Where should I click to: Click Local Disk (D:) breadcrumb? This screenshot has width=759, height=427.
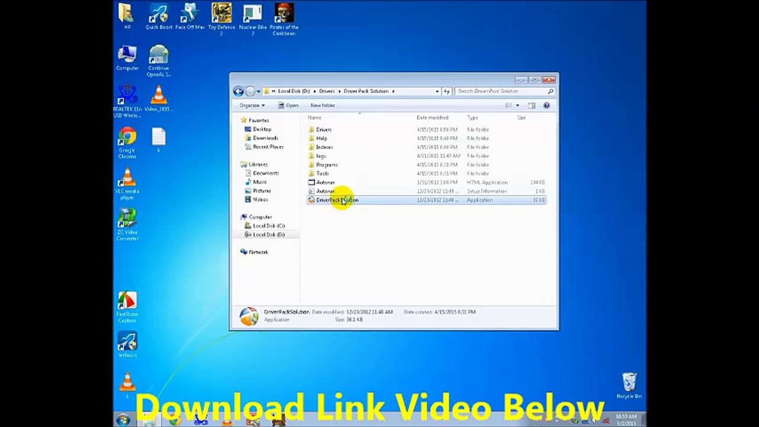294,91
